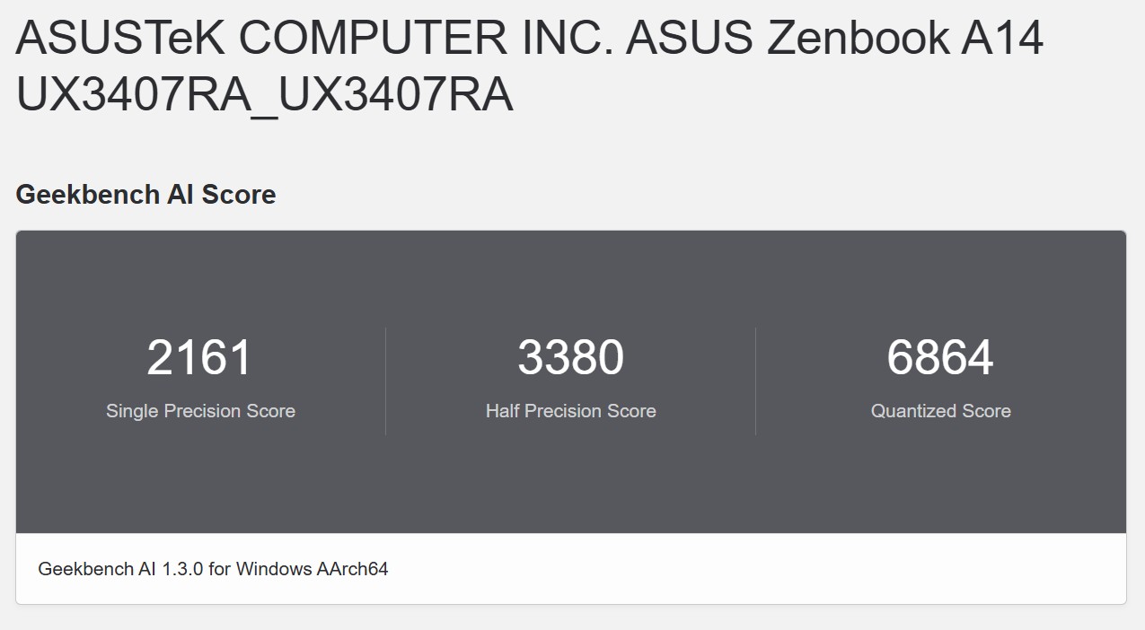Click "A14" at the title's end
1145x630 pixels.
coord(1003,39)
